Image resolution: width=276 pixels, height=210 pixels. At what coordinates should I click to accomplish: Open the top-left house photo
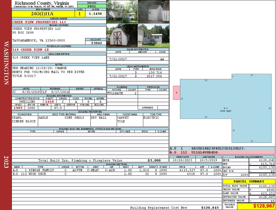(x=122, y=12)
